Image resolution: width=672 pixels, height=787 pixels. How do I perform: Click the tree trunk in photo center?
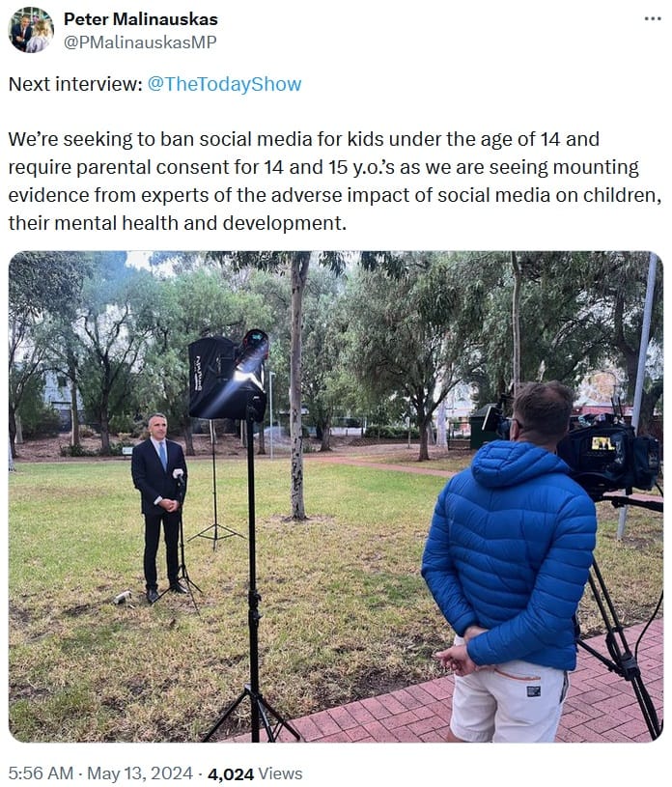298,386
